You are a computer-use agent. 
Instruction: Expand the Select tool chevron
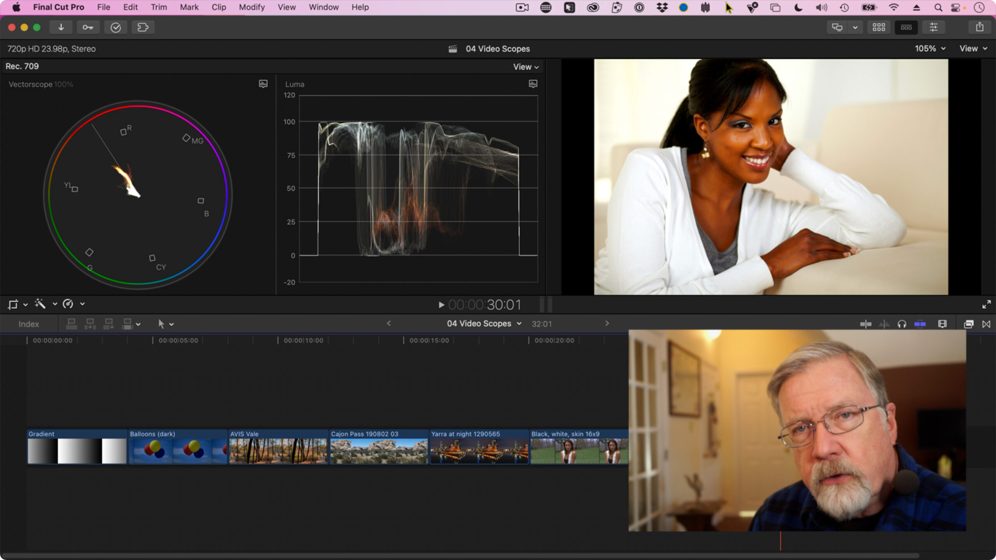click(x=172, y=324)
